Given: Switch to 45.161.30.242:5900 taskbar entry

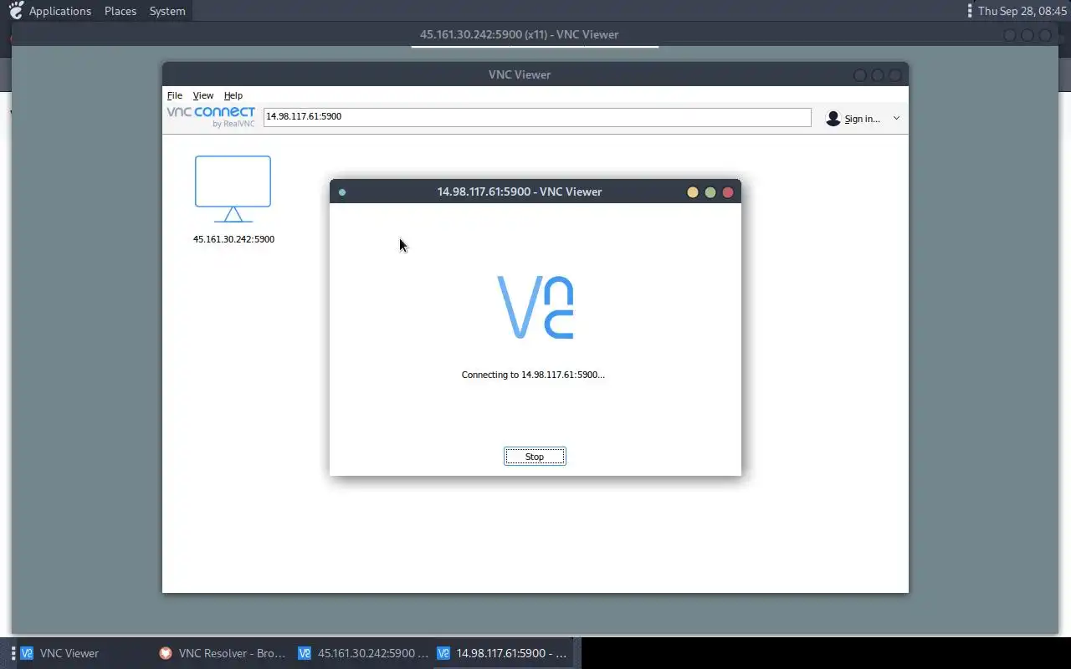Looking at the screenshot, I should pyautogui.click(x=364, y=653).
